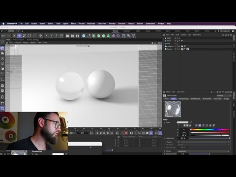
Task: Click the material preview sphere thumbnail
Action: click(x=173, y=109)
